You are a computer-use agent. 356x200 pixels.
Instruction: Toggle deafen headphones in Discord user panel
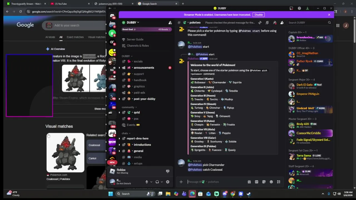coord(157,182)
